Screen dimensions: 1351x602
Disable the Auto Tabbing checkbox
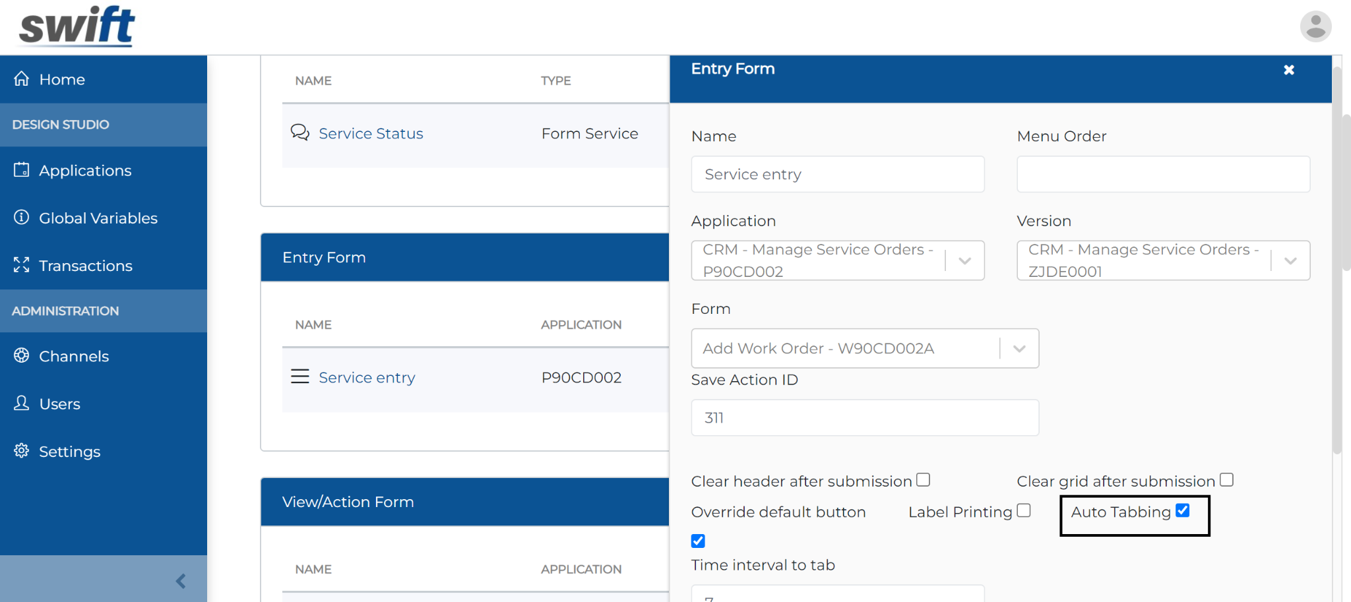coord(1182,510)
